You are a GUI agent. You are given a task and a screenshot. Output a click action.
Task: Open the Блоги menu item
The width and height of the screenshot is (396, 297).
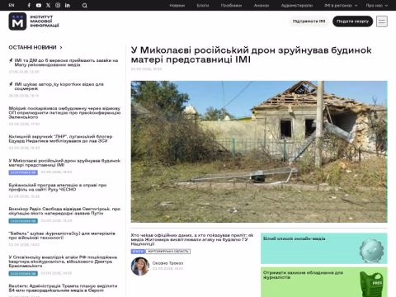[203, 6]
